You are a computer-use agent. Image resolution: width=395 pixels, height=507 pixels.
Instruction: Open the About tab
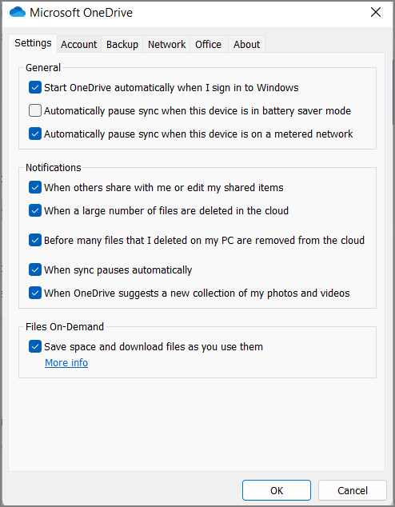coord(246,44)
